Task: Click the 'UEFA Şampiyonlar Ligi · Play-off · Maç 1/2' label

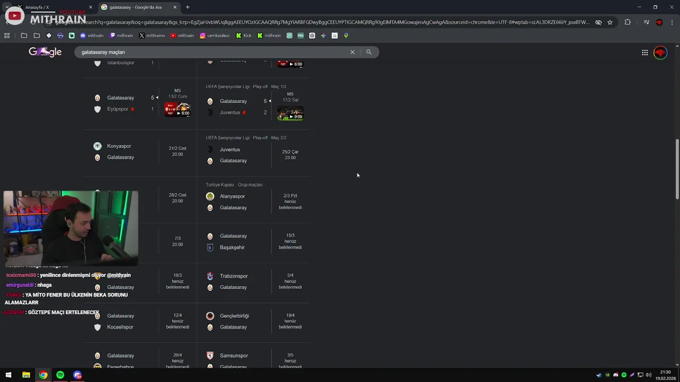Action: pyautogui.click(x=246, y=86)
